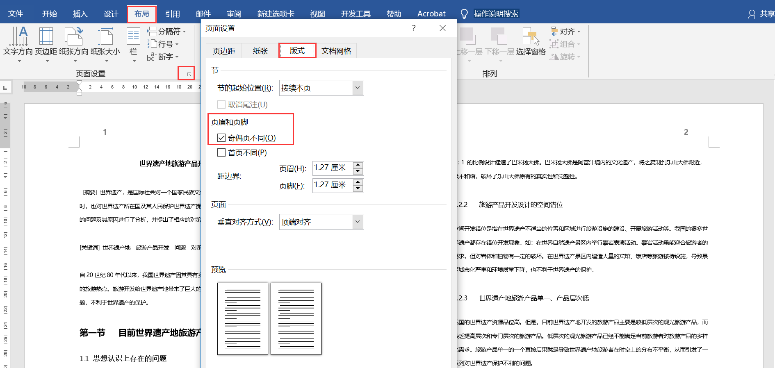Click the second preview page thumbnail
This screenshot has width=775, height=368.
(296, 318)
